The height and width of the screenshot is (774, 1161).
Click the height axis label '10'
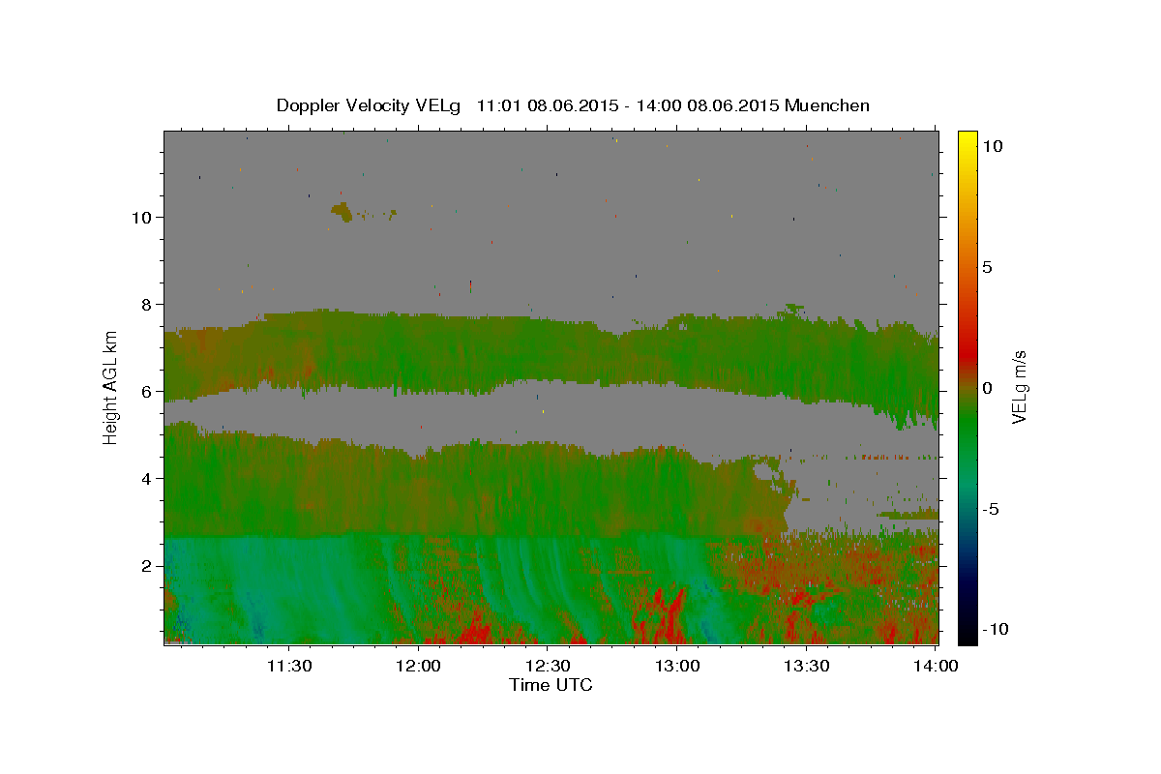click(140, 217)
